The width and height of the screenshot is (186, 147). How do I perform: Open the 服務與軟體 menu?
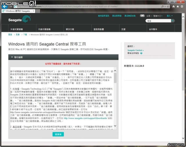pos(99,29)
